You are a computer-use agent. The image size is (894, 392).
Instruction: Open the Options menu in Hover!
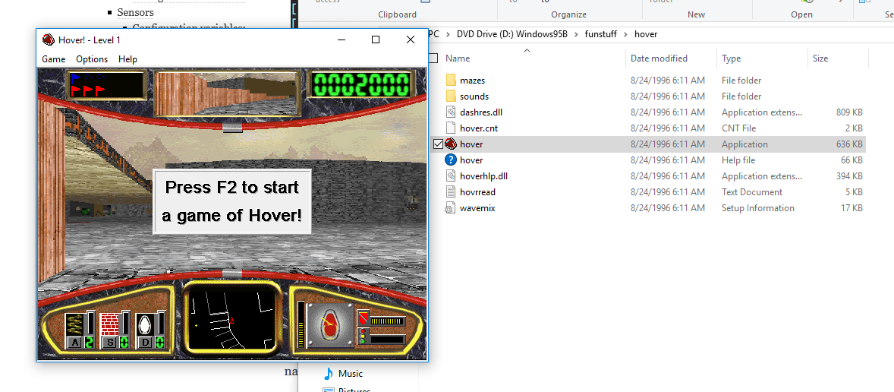pyautogui.click(x=92, y=58)
